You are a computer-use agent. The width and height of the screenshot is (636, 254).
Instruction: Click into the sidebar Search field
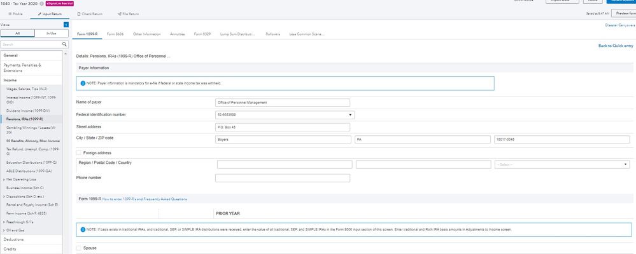[31, 44]
